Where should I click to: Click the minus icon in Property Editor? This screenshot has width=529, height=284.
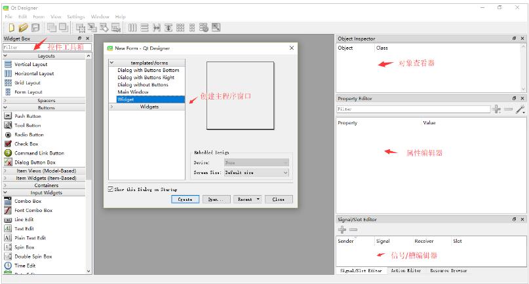(509, 109)
